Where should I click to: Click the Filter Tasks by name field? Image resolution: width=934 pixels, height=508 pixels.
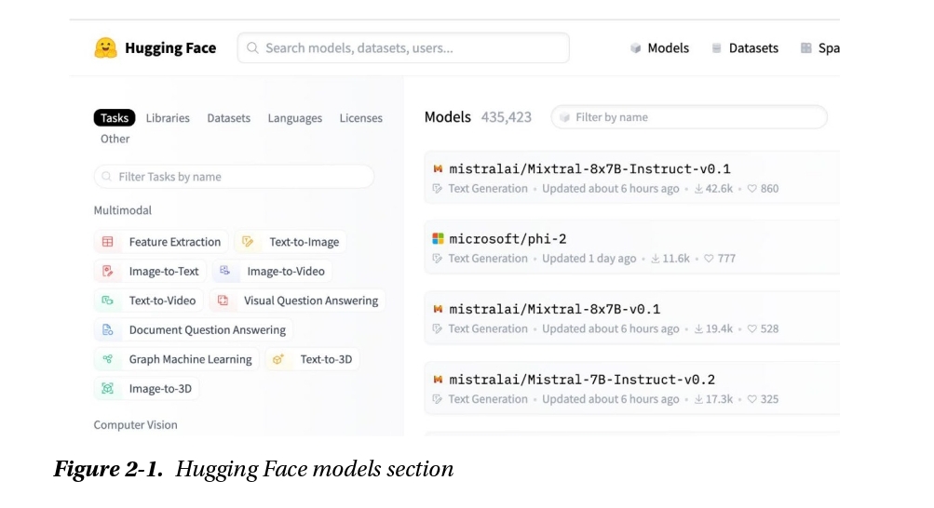[234, 177]
